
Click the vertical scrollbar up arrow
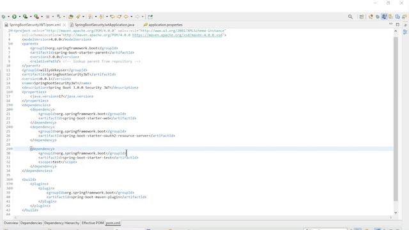click(396, 31)
